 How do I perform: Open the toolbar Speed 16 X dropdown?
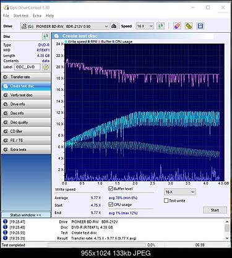coord(145,26)
